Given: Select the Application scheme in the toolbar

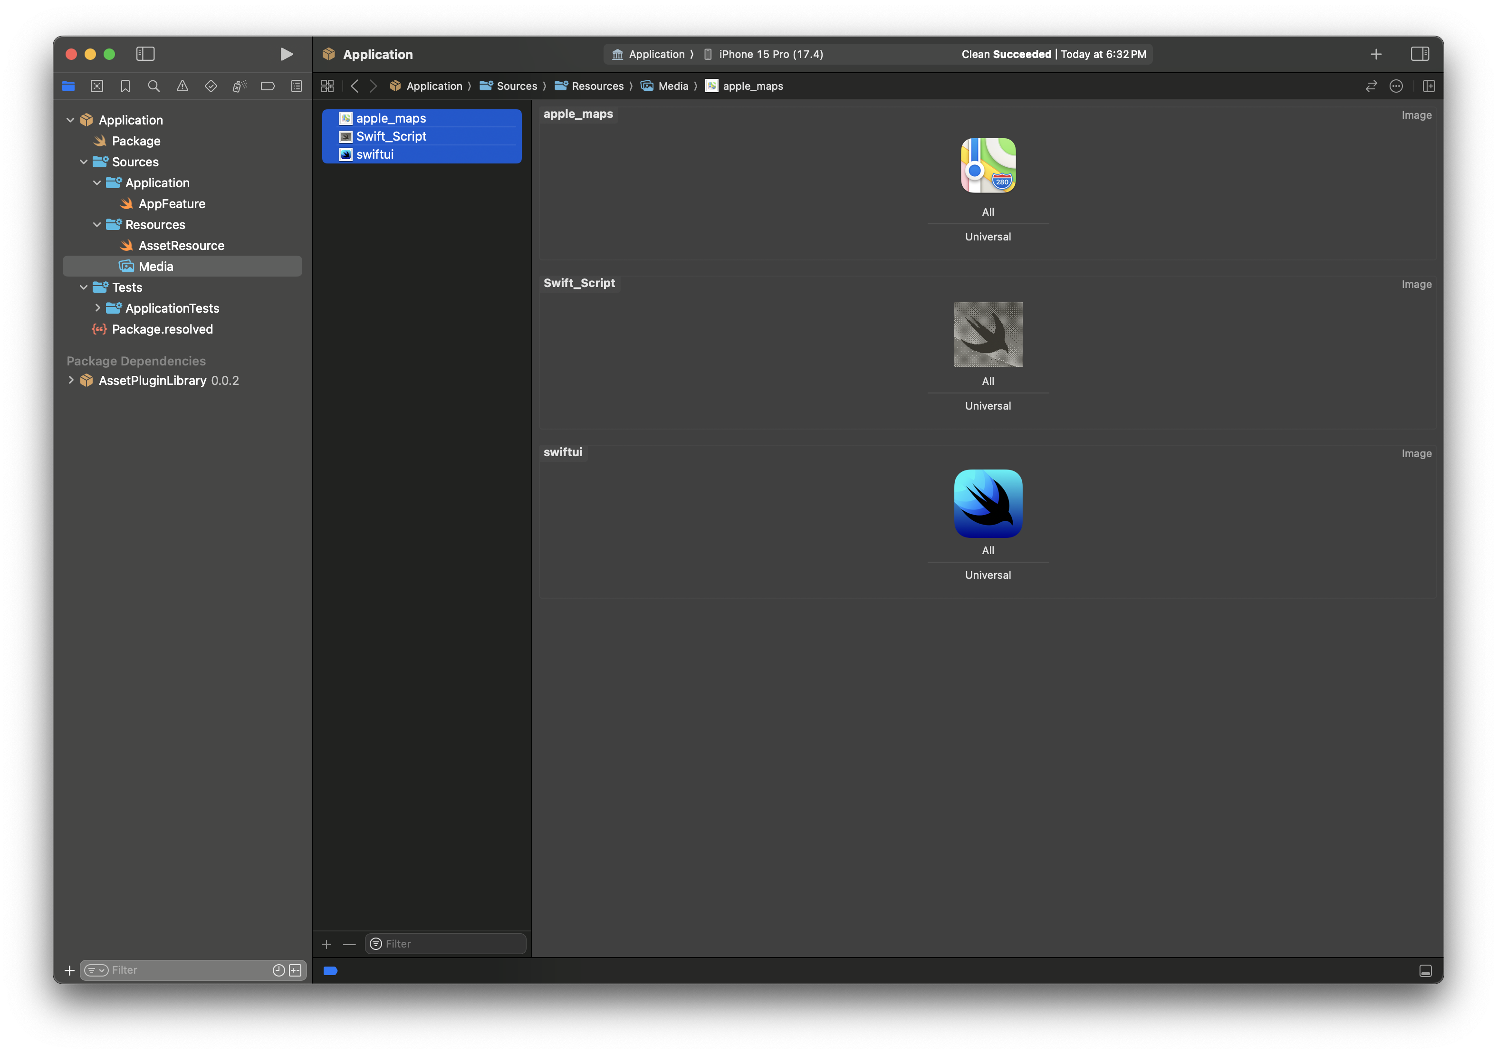Looking at the screenshot, I should [x=648, y=54].
